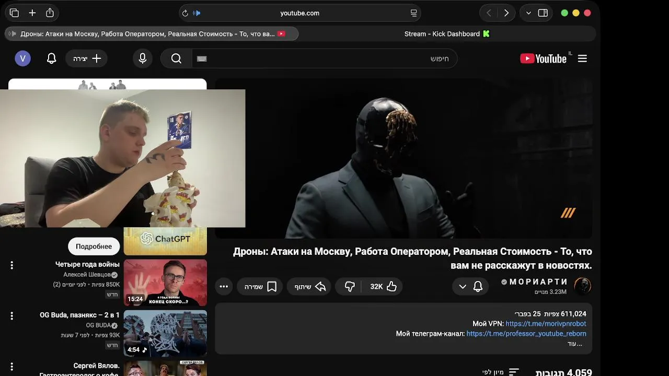Switch to the Дроны YouTube tab
Viewport: 669px width, 376px height.
pos(152,34)
